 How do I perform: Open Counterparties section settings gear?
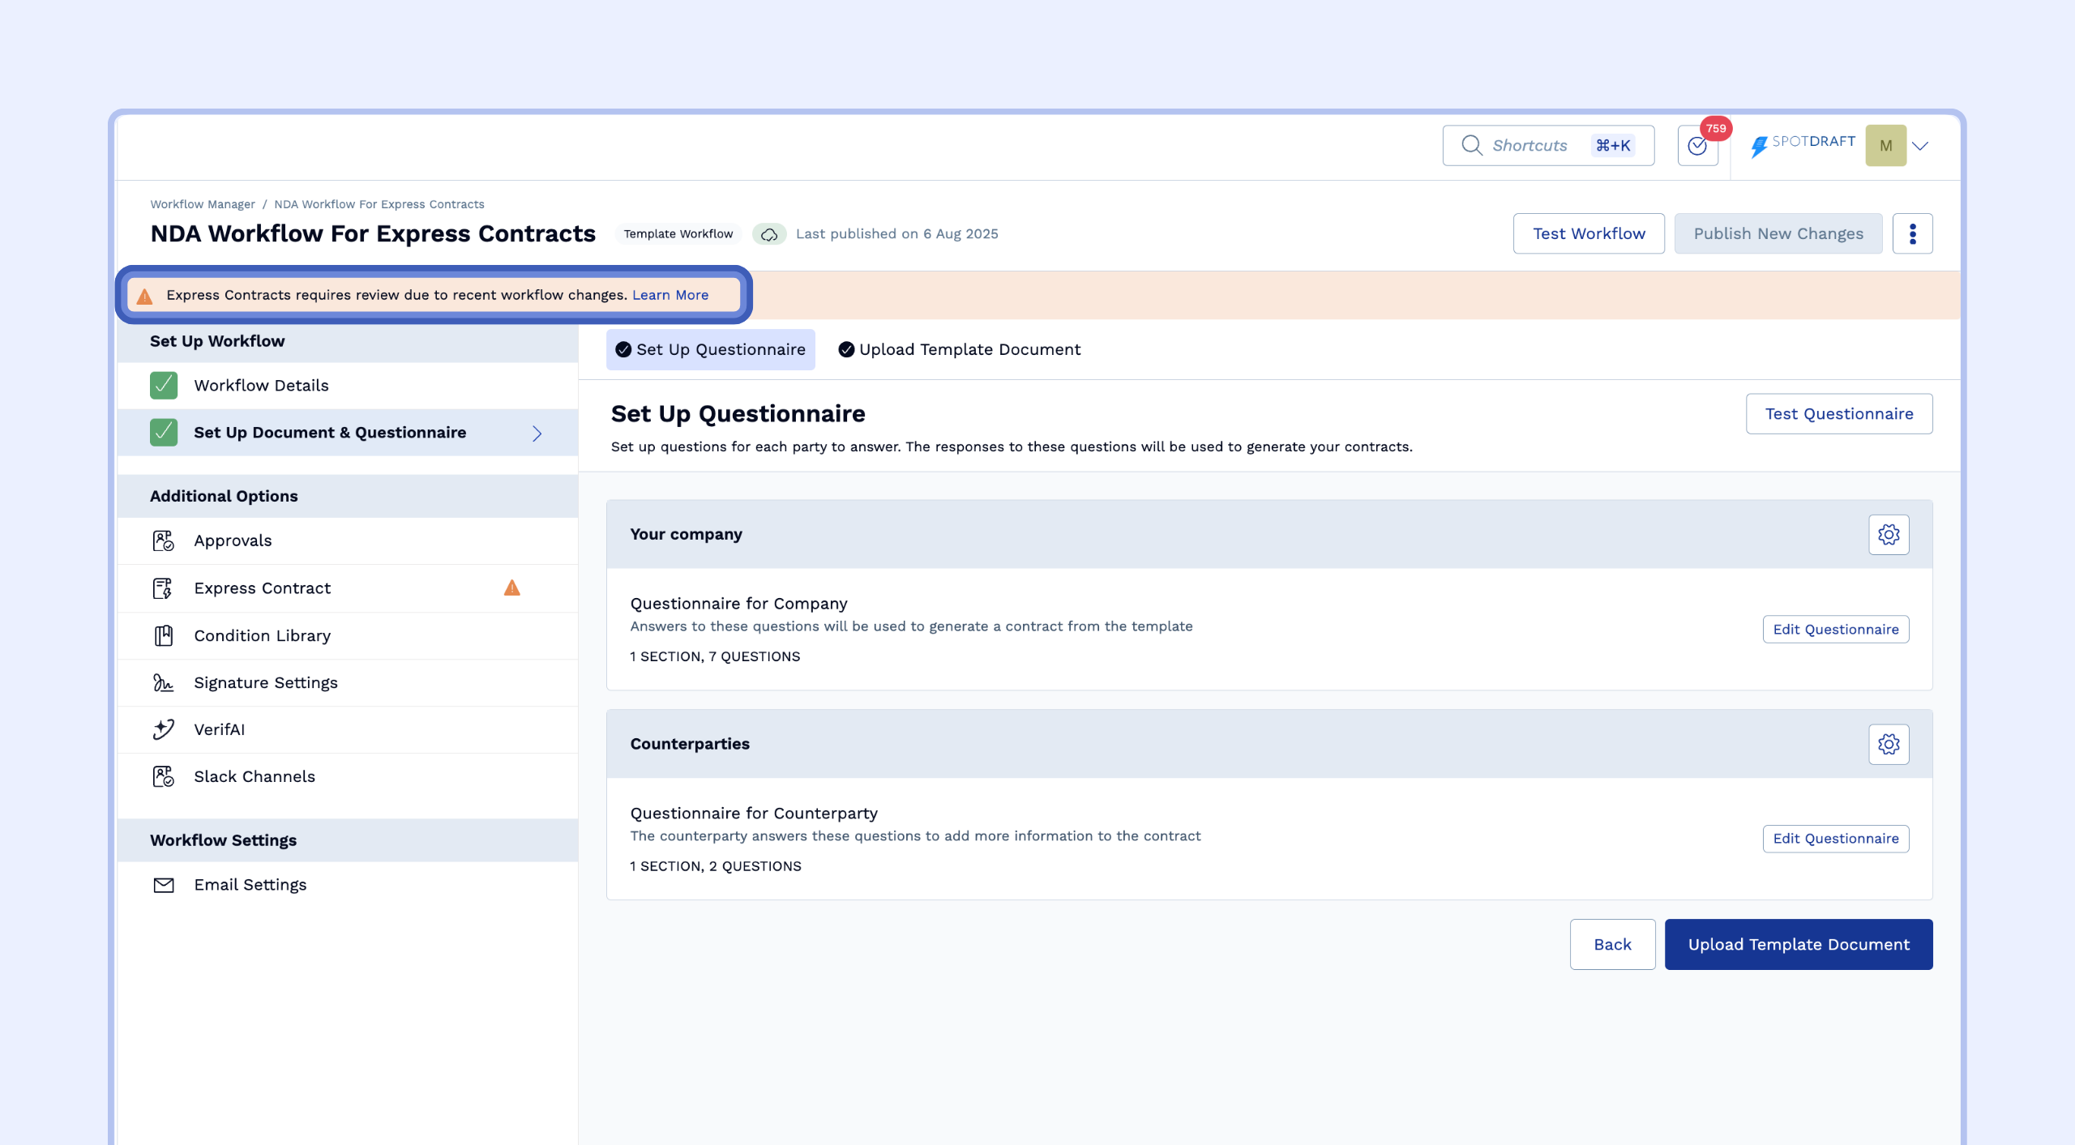point(1889,744)
